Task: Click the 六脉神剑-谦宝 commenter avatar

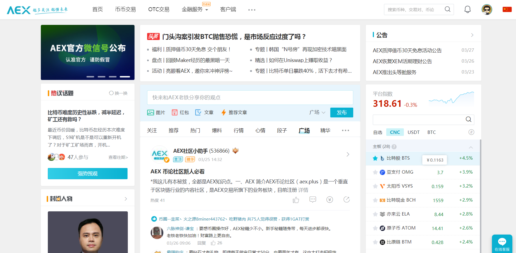Action: pos(157,233)
